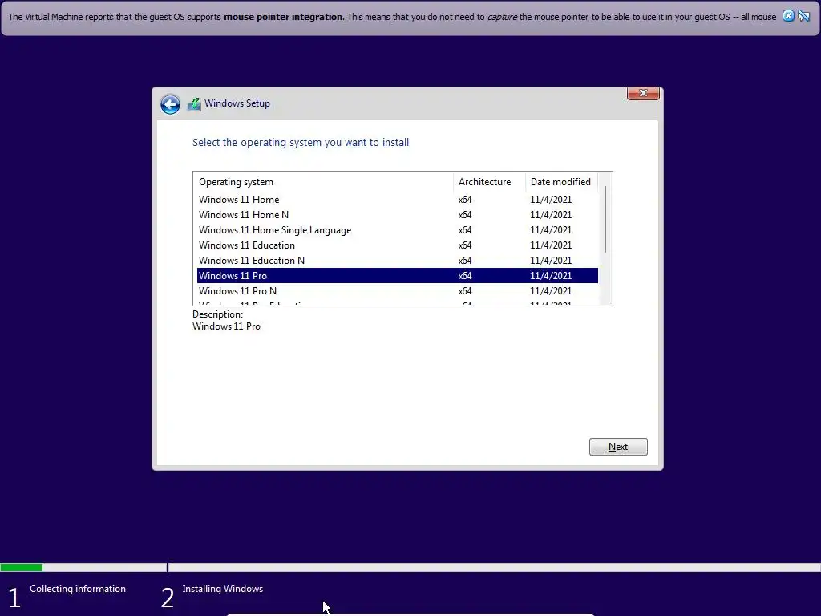This screenshot has height=616, width=821.
Task: Click the Installing Windows step label
Action: [x=223, y=589]
